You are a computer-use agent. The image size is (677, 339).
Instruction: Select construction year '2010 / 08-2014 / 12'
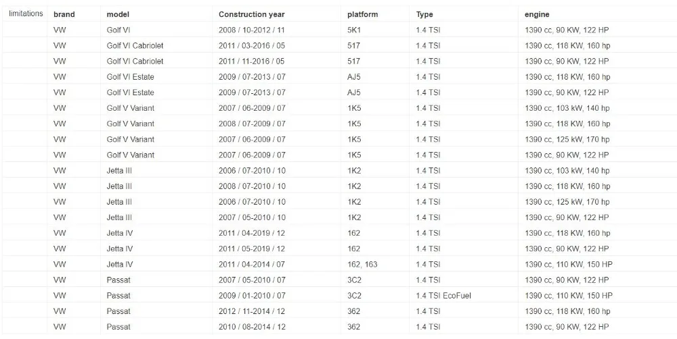(252, 327)
